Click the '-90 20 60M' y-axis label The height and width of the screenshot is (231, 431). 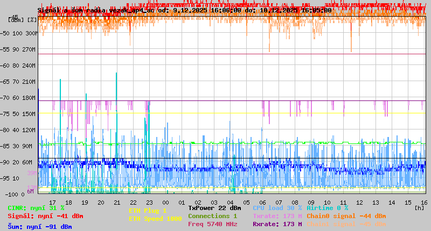point(16,162)
